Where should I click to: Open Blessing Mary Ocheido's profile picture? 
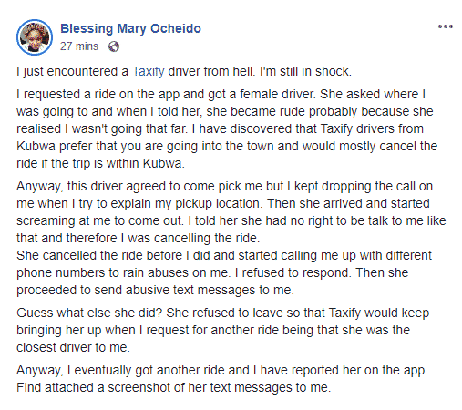(x=35, y=37)
